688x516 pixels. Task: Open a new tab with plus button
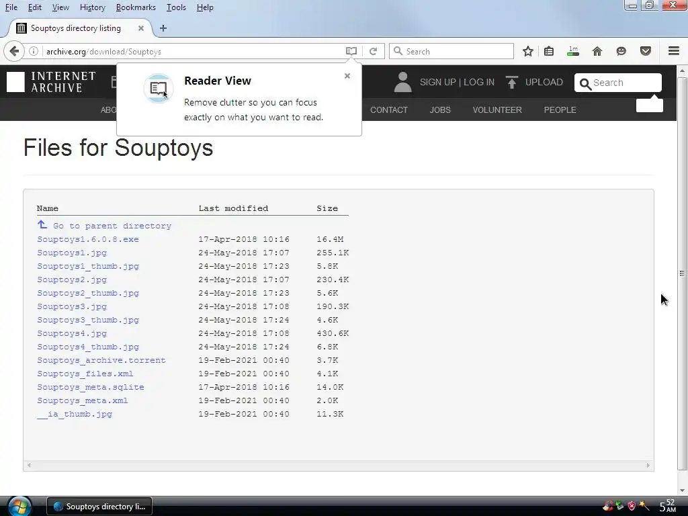tap(163, 28)
